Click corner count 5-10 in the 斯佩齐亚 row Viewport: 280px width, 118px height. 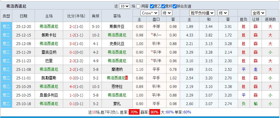point(96,27)
